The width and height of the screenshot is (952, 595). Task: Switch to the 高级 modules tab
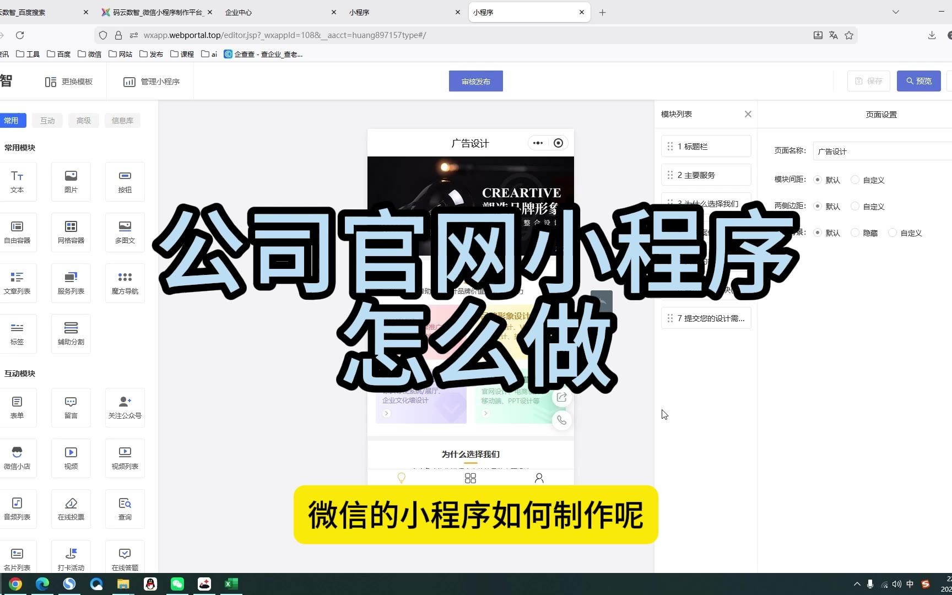tap(84, 121)
